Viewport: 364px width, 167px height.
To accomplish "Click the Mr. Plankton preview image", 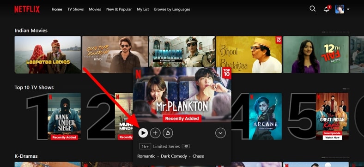I will [182, 95].
